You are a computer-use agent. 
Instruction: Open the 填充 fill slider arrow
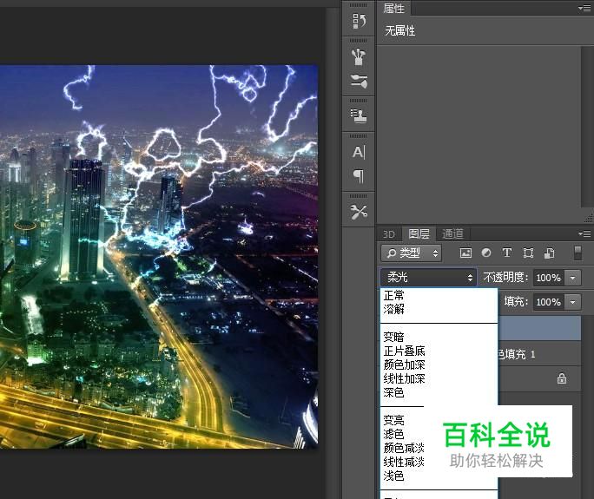573,302
